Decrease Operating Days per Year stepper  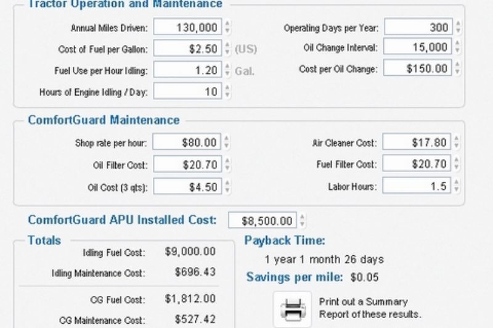pos(458,30)
